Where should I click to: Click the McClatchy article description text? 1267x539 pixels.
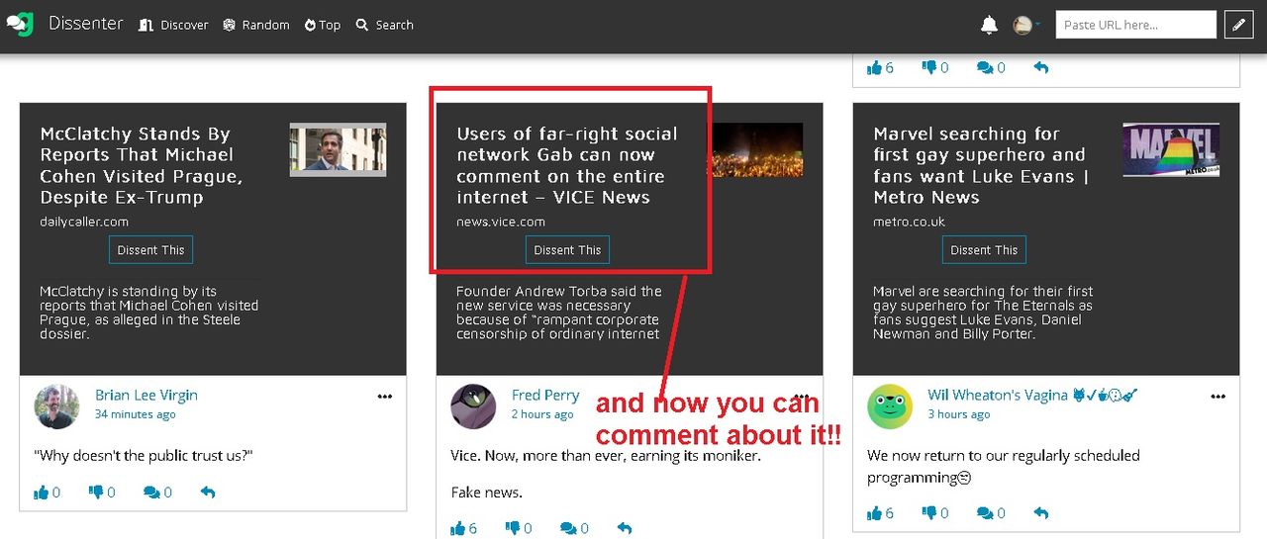click(x=148, y=313)
